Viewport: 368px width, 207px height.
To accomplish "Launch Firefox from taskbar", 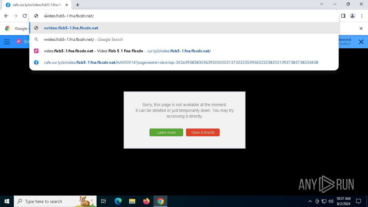I will pyautogui.click(x=146, y=201).
